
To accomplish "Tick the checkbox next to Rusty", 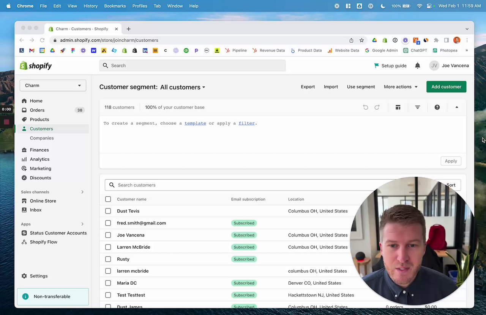I will pyautogui.click(x=108, y=259).
